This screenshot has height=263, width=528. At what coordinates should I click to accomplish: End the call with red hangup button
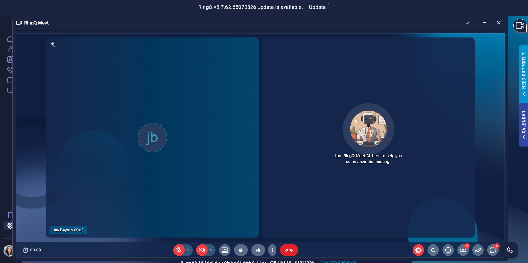(289, 250)
